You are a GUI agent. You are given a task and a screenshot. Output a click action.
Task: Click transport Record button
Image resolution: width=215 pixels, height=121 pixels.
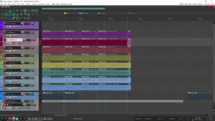tap(10, 119)
